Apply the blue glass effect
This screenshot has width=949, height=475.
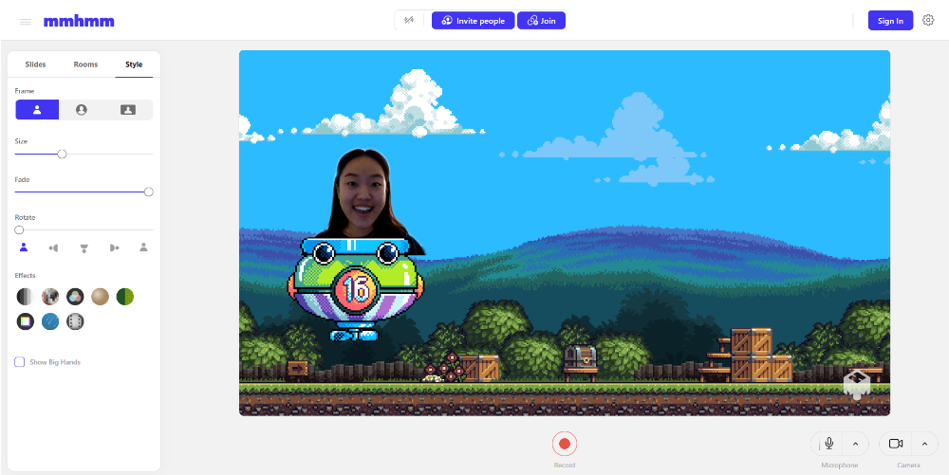click(x=49, y=321)
